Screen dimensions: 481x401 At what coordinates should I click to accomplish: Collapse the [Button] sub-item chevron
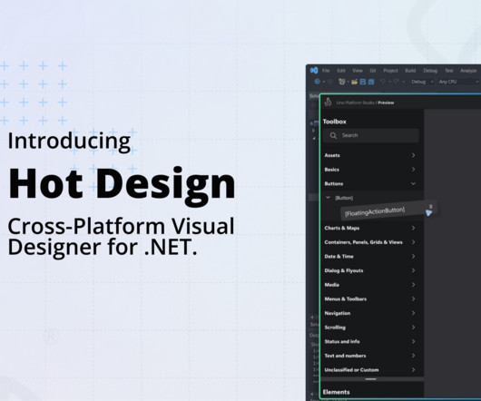pyautogui.click(x=328, y=198)
